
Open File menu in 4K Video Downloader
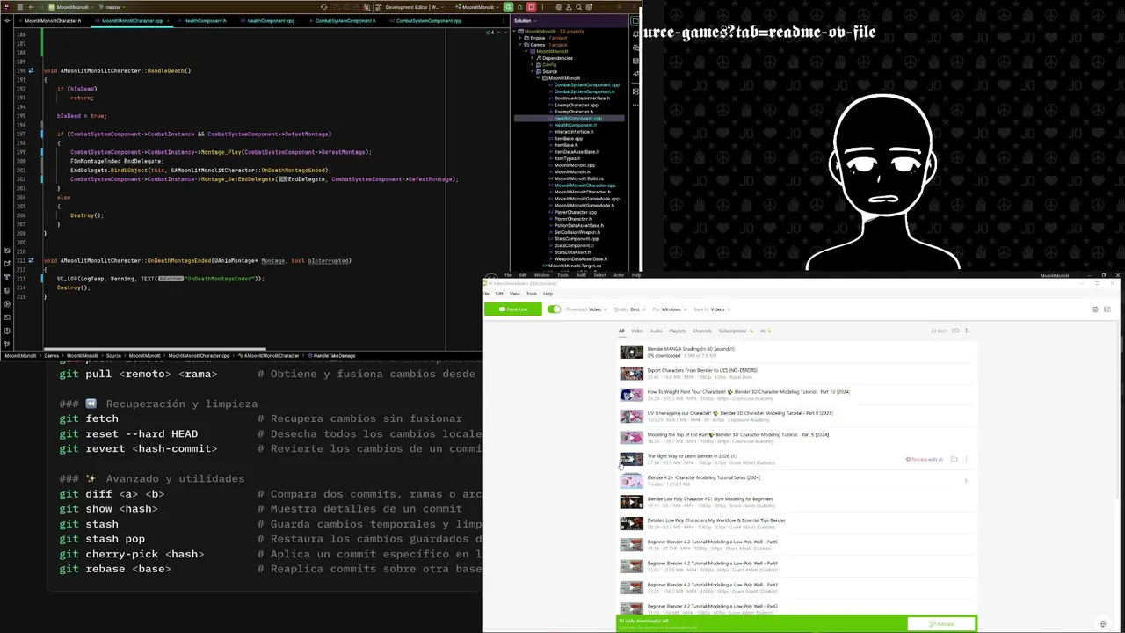486,294
